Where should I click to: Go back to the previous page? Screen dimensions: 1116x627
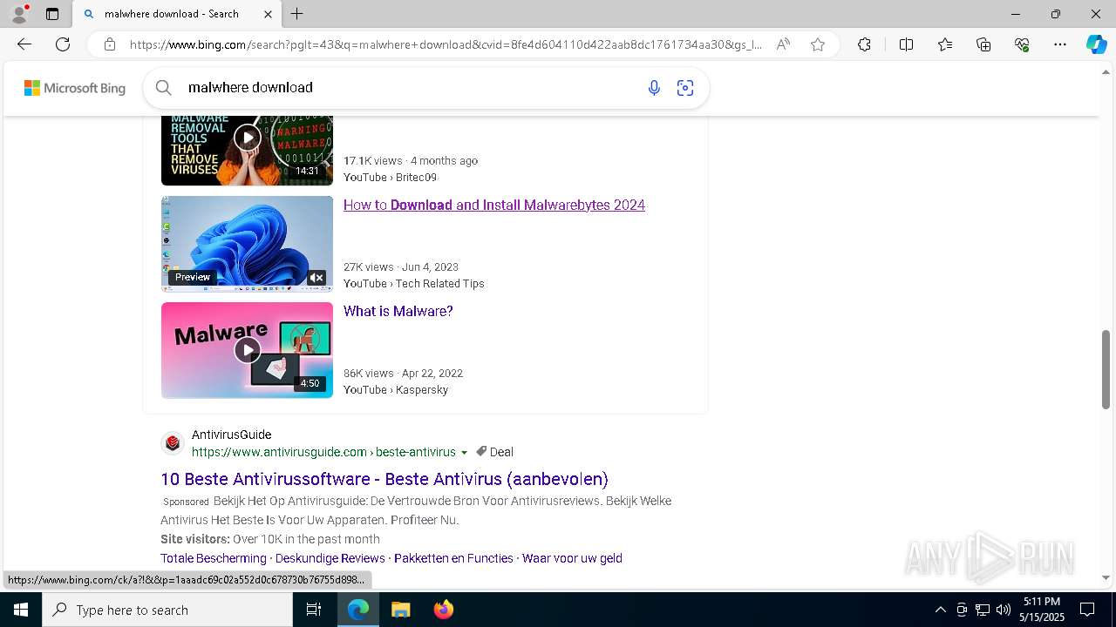(x=24, y=44)
